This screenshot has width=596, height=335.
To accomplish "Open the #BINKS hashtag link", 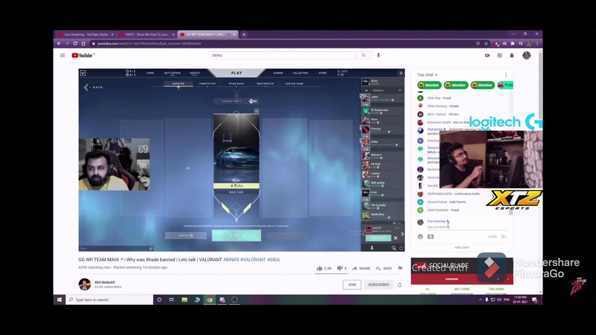I will 231,260.
